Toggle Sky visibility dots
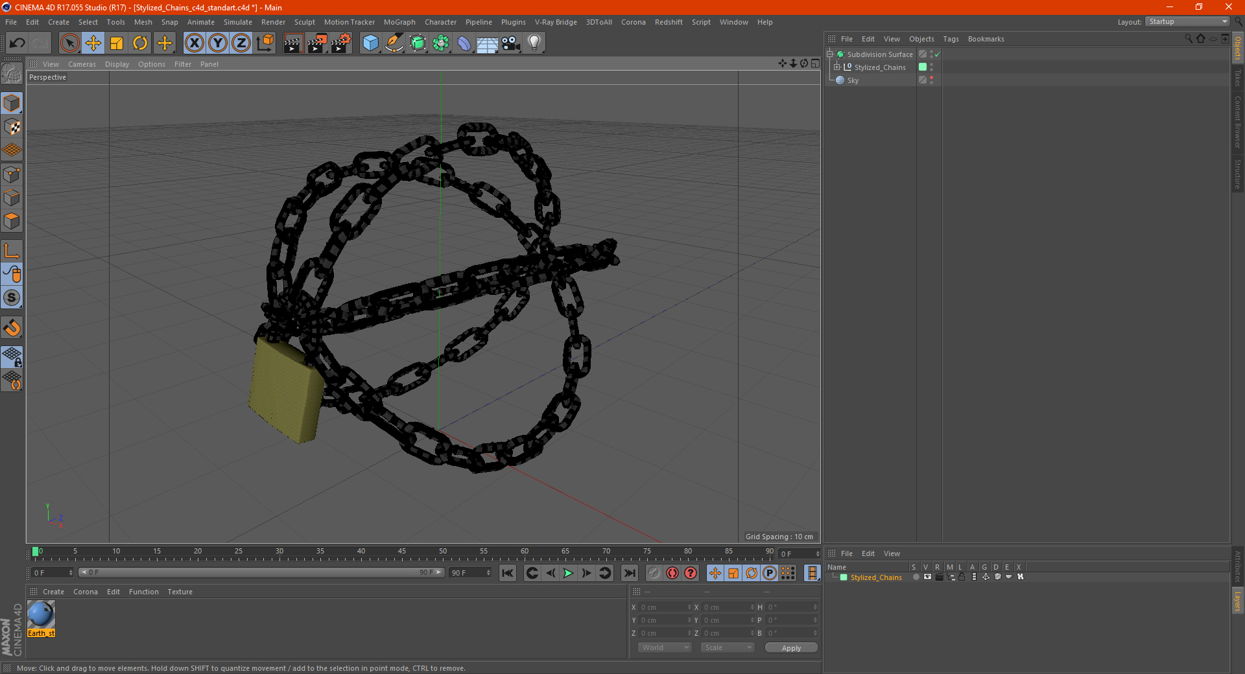 (932, 80)
